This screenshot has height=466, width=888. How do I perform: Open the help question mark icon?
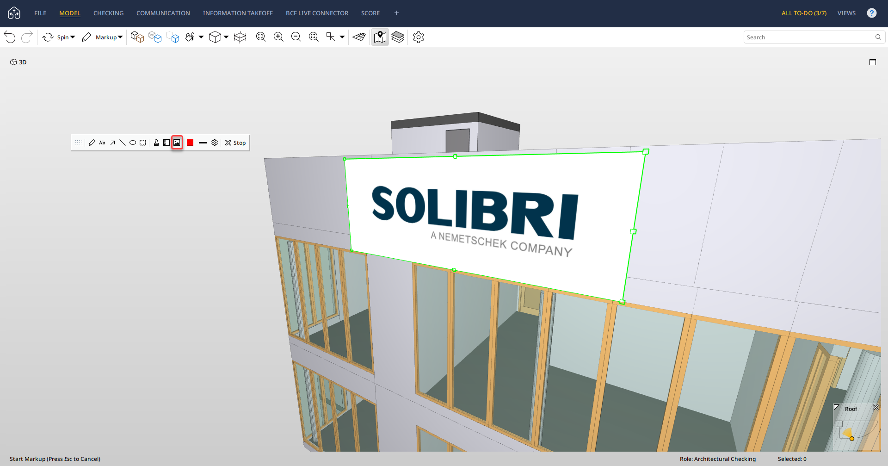coord(872,13)
